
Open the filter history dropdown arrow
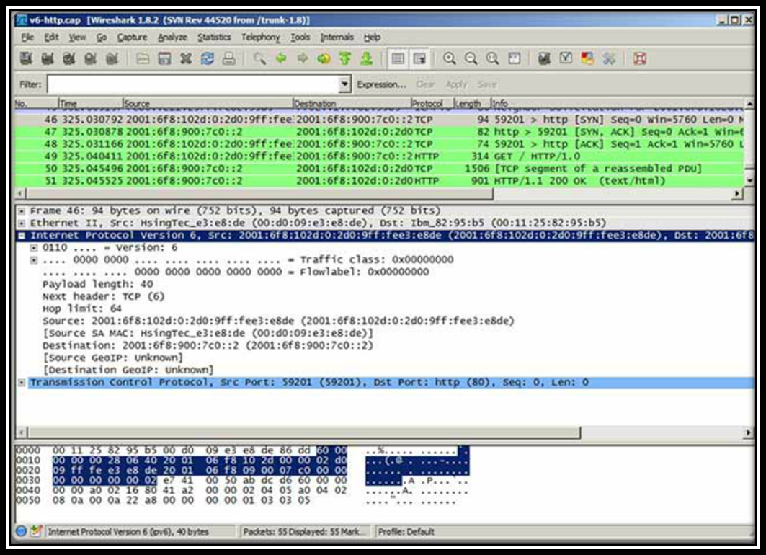tap(344, 84)
